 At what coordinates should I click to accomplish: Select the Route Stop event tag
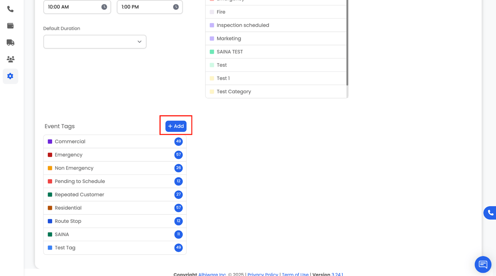[115, 221]
